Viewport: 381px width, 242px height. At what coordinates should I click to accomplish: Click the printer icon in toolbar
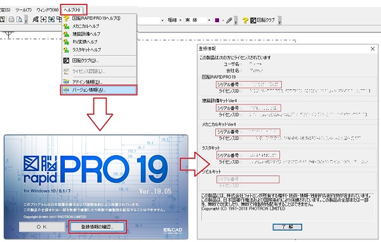(11, 20)
